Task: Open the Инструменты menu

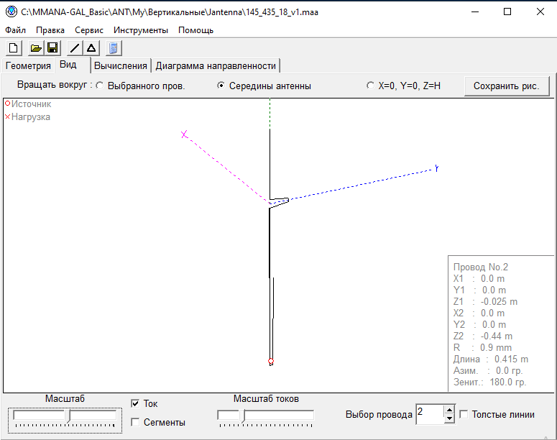Action: [141, 30]
